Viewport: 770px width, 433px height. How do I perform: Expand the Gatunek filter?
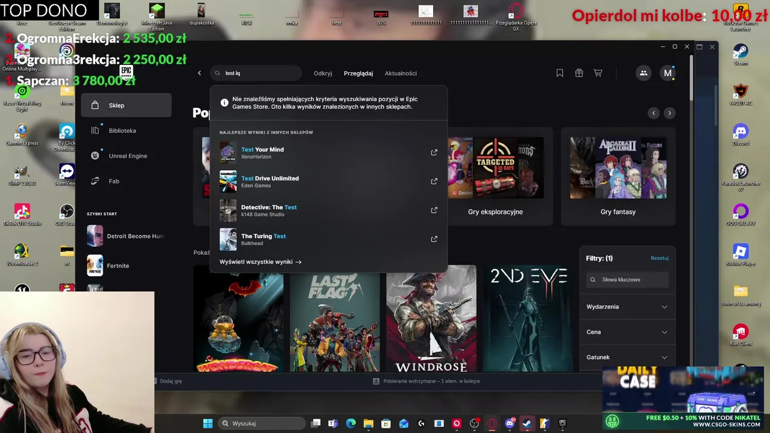627,357
